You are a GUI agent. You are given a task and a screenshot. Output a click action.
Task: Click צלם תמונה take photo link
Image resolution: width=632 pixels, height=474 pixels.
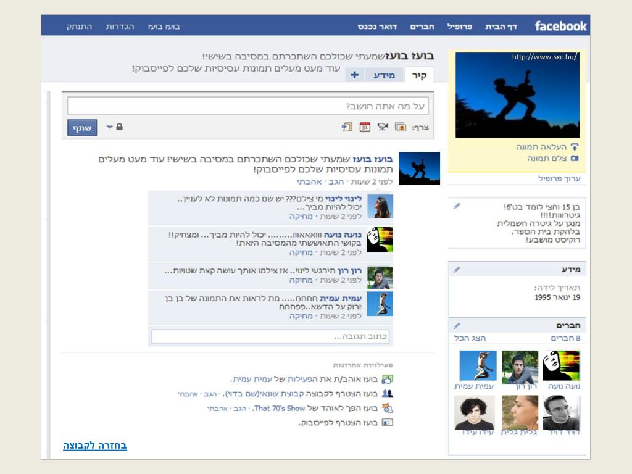(x=547, y=159)
